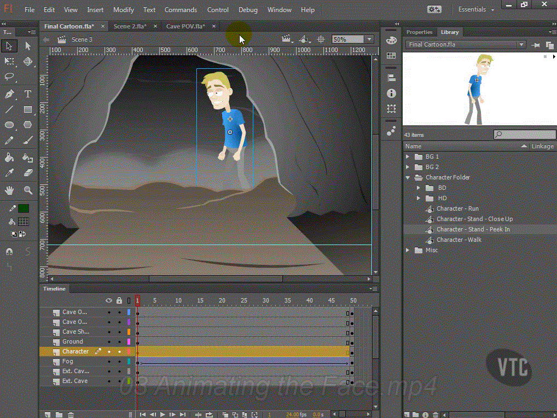
Task: Click Play button in timeline controls
Action: tap(163, 415)
